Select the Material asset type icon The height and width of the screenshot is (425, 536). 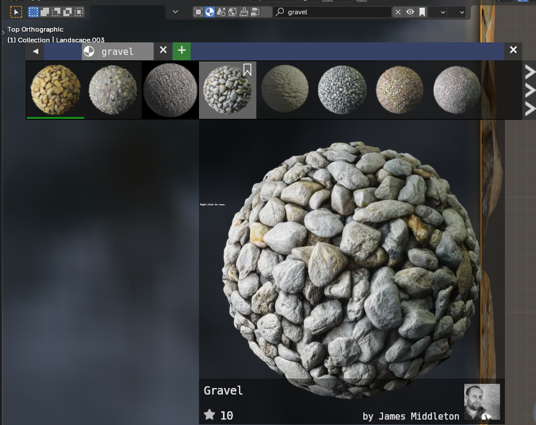(210, 12)
